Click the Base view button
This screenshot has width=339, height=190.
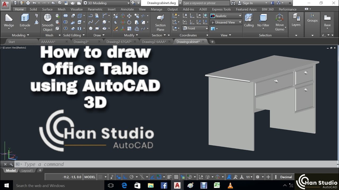(x=327, y=21)
